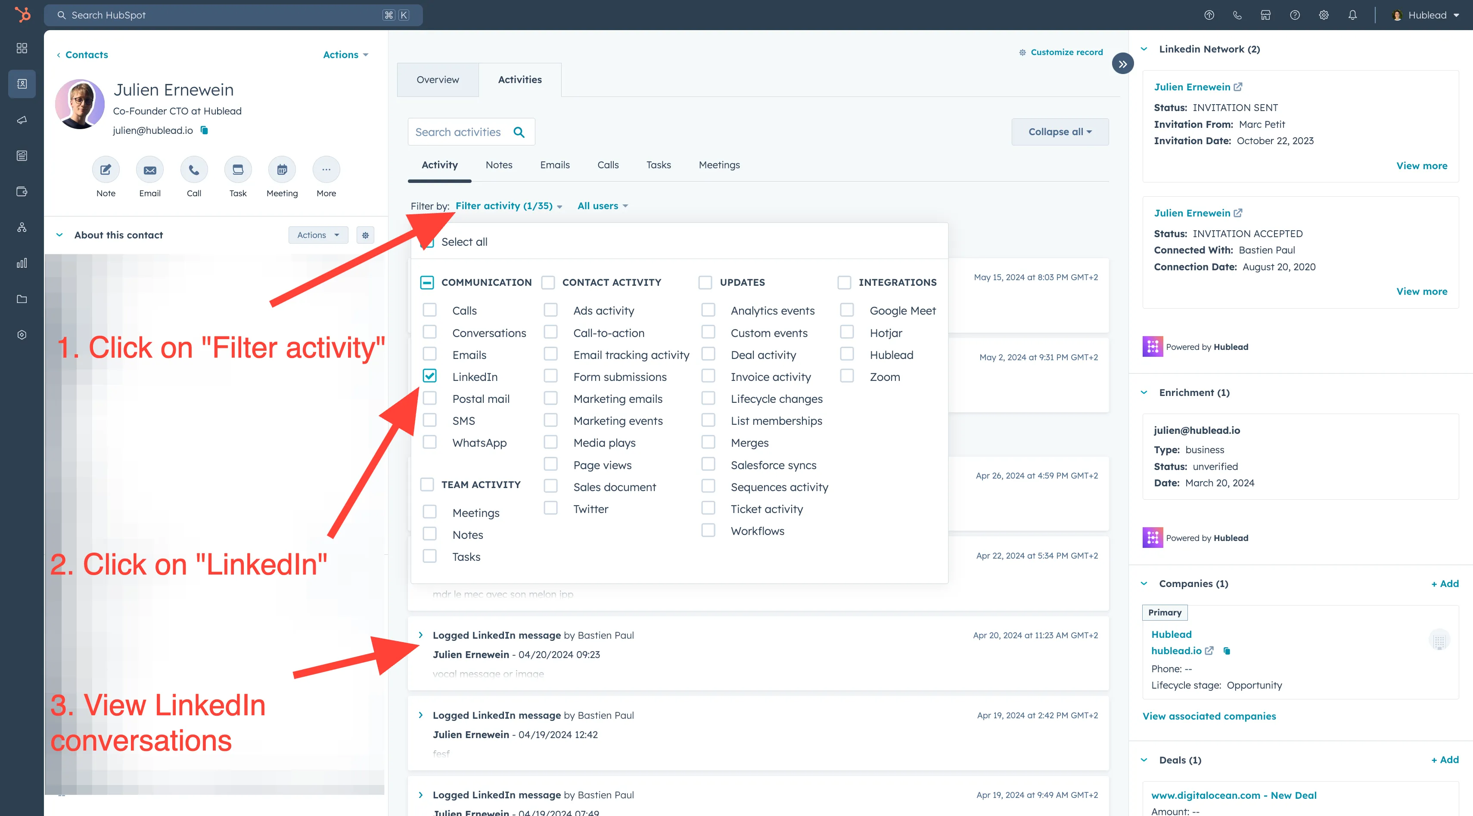Image resolution: width=1473 pixels, height=816 pixels.
Task: Open the dashboard grid icon in sidebar
Action: click(x=22, y=48)
